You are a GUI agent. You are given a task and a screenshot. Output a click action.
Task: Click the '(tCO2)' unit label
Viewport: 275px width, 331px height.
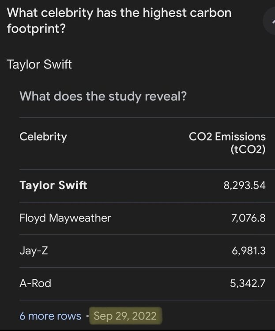248,149
